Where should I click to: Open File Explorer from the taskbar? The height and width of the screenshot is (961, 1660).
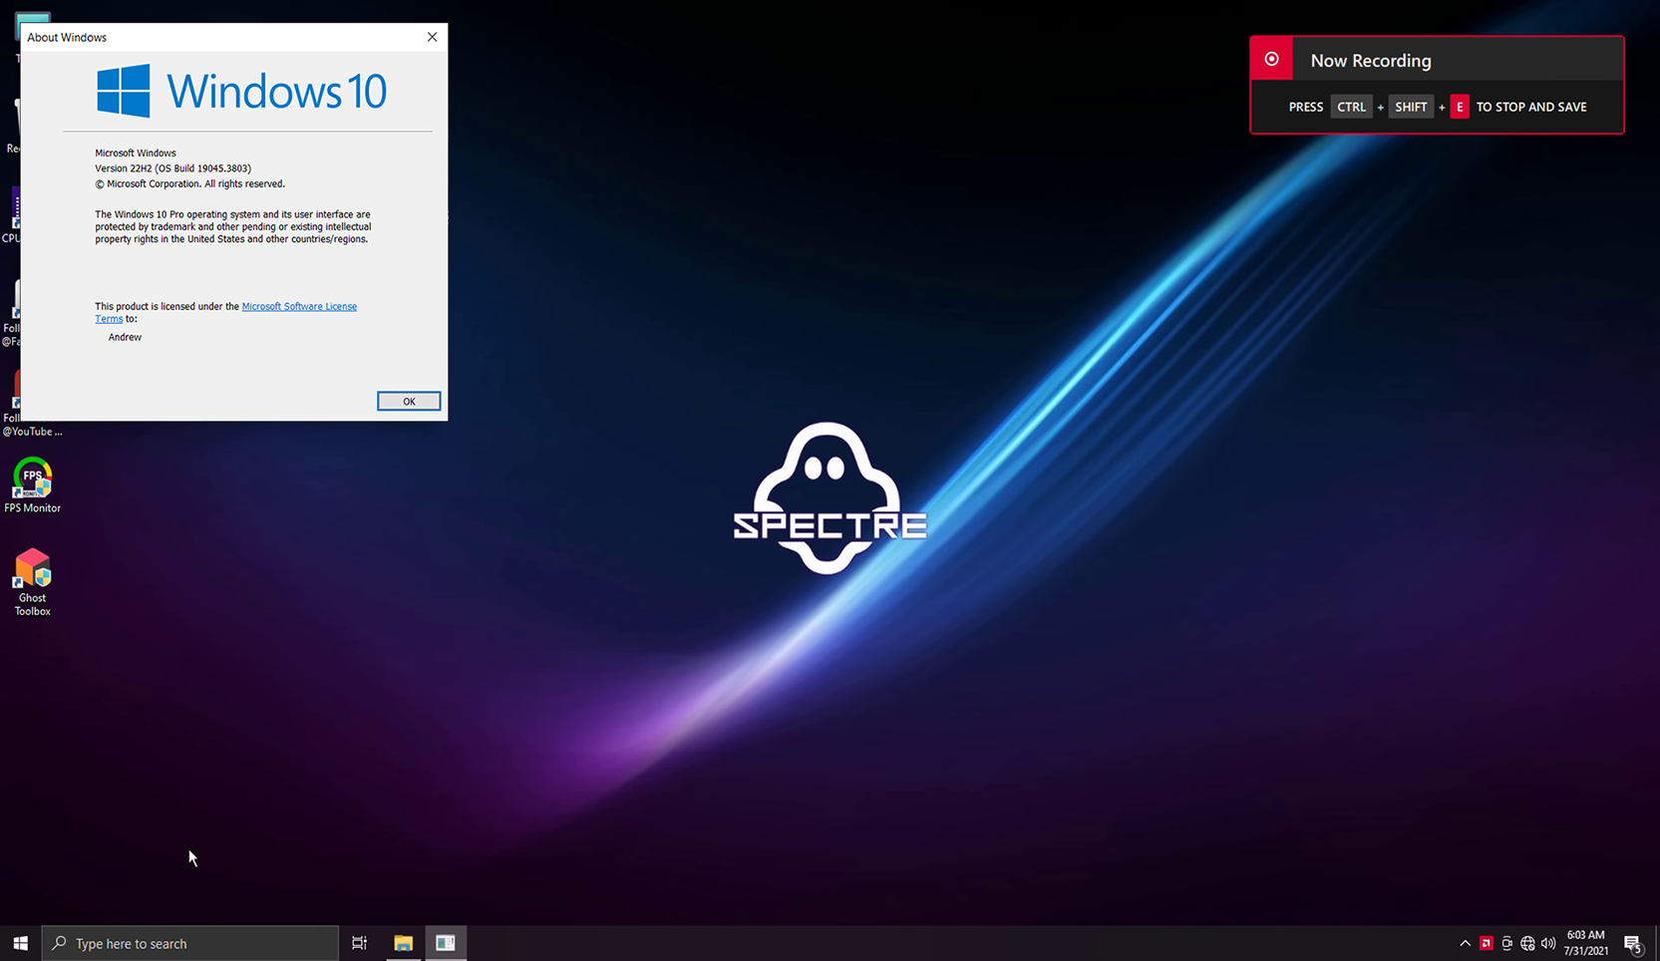(403, 943)
